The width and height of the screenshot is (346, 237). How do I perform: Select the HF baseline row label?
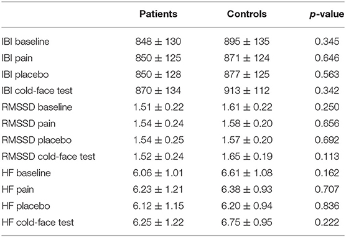point(26,173)
